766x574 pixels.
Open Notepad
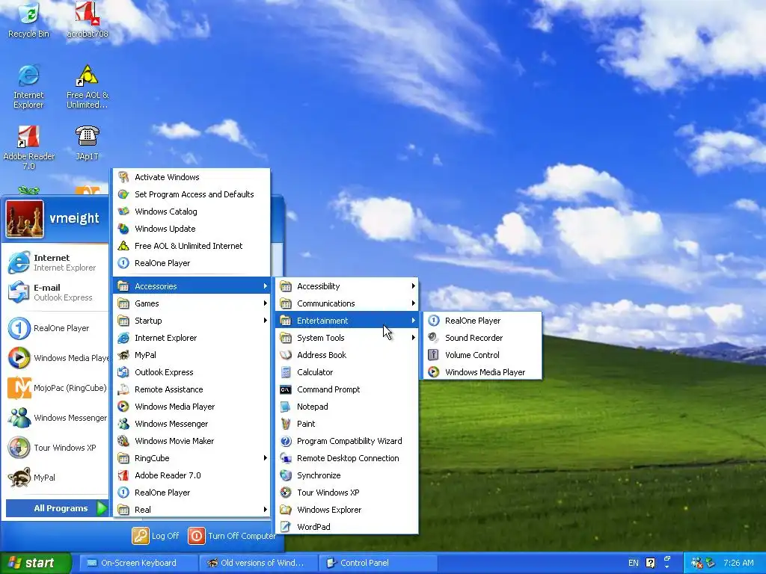click(x=347, y=406)
